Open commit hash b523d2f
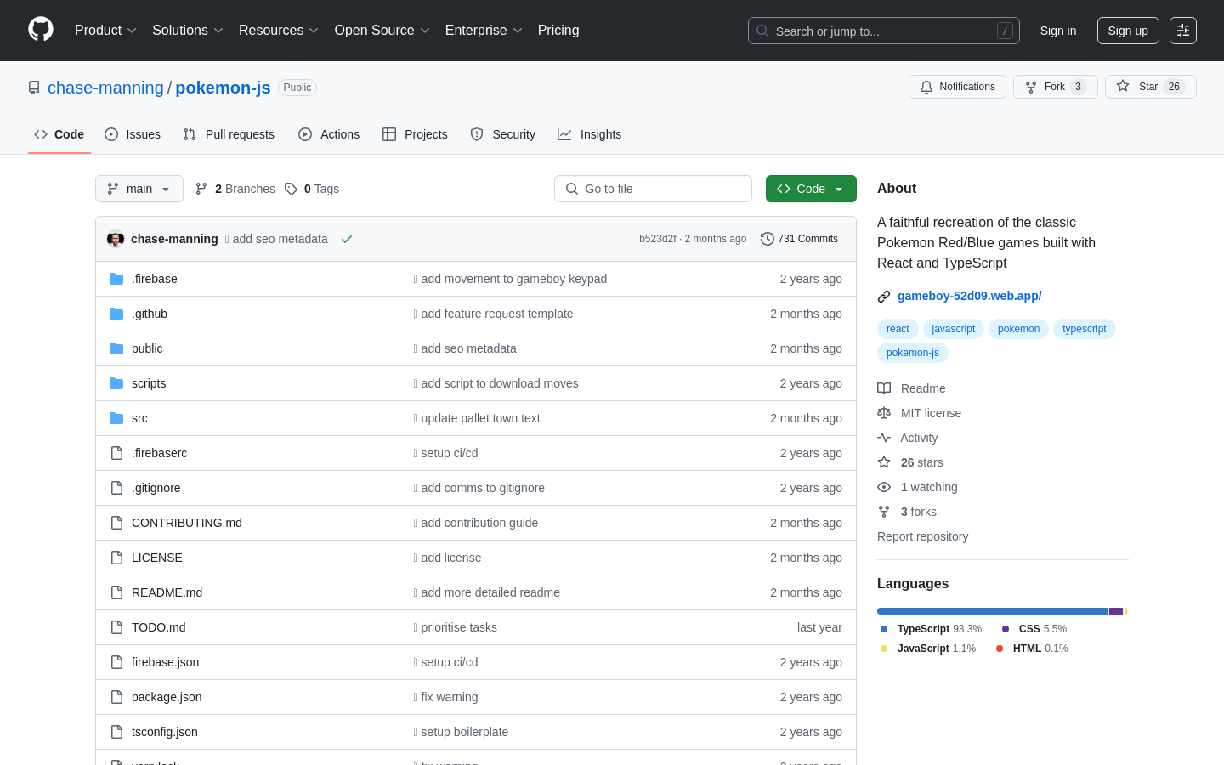The image size is (1224, 765). point(657,239)
